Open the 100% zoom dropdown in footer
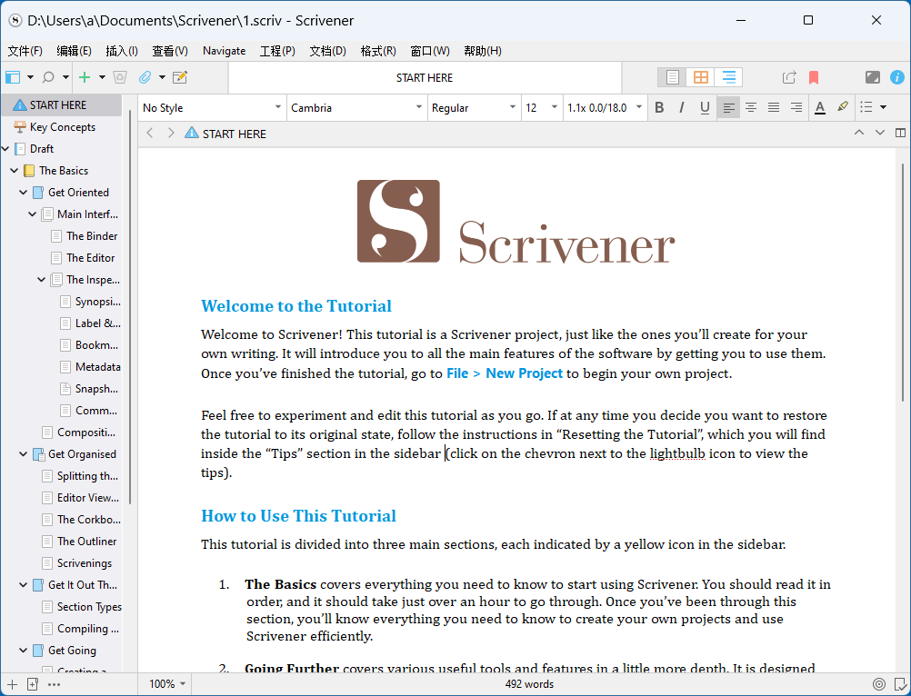This screenshot has width=911, height=696. [167, 684]
